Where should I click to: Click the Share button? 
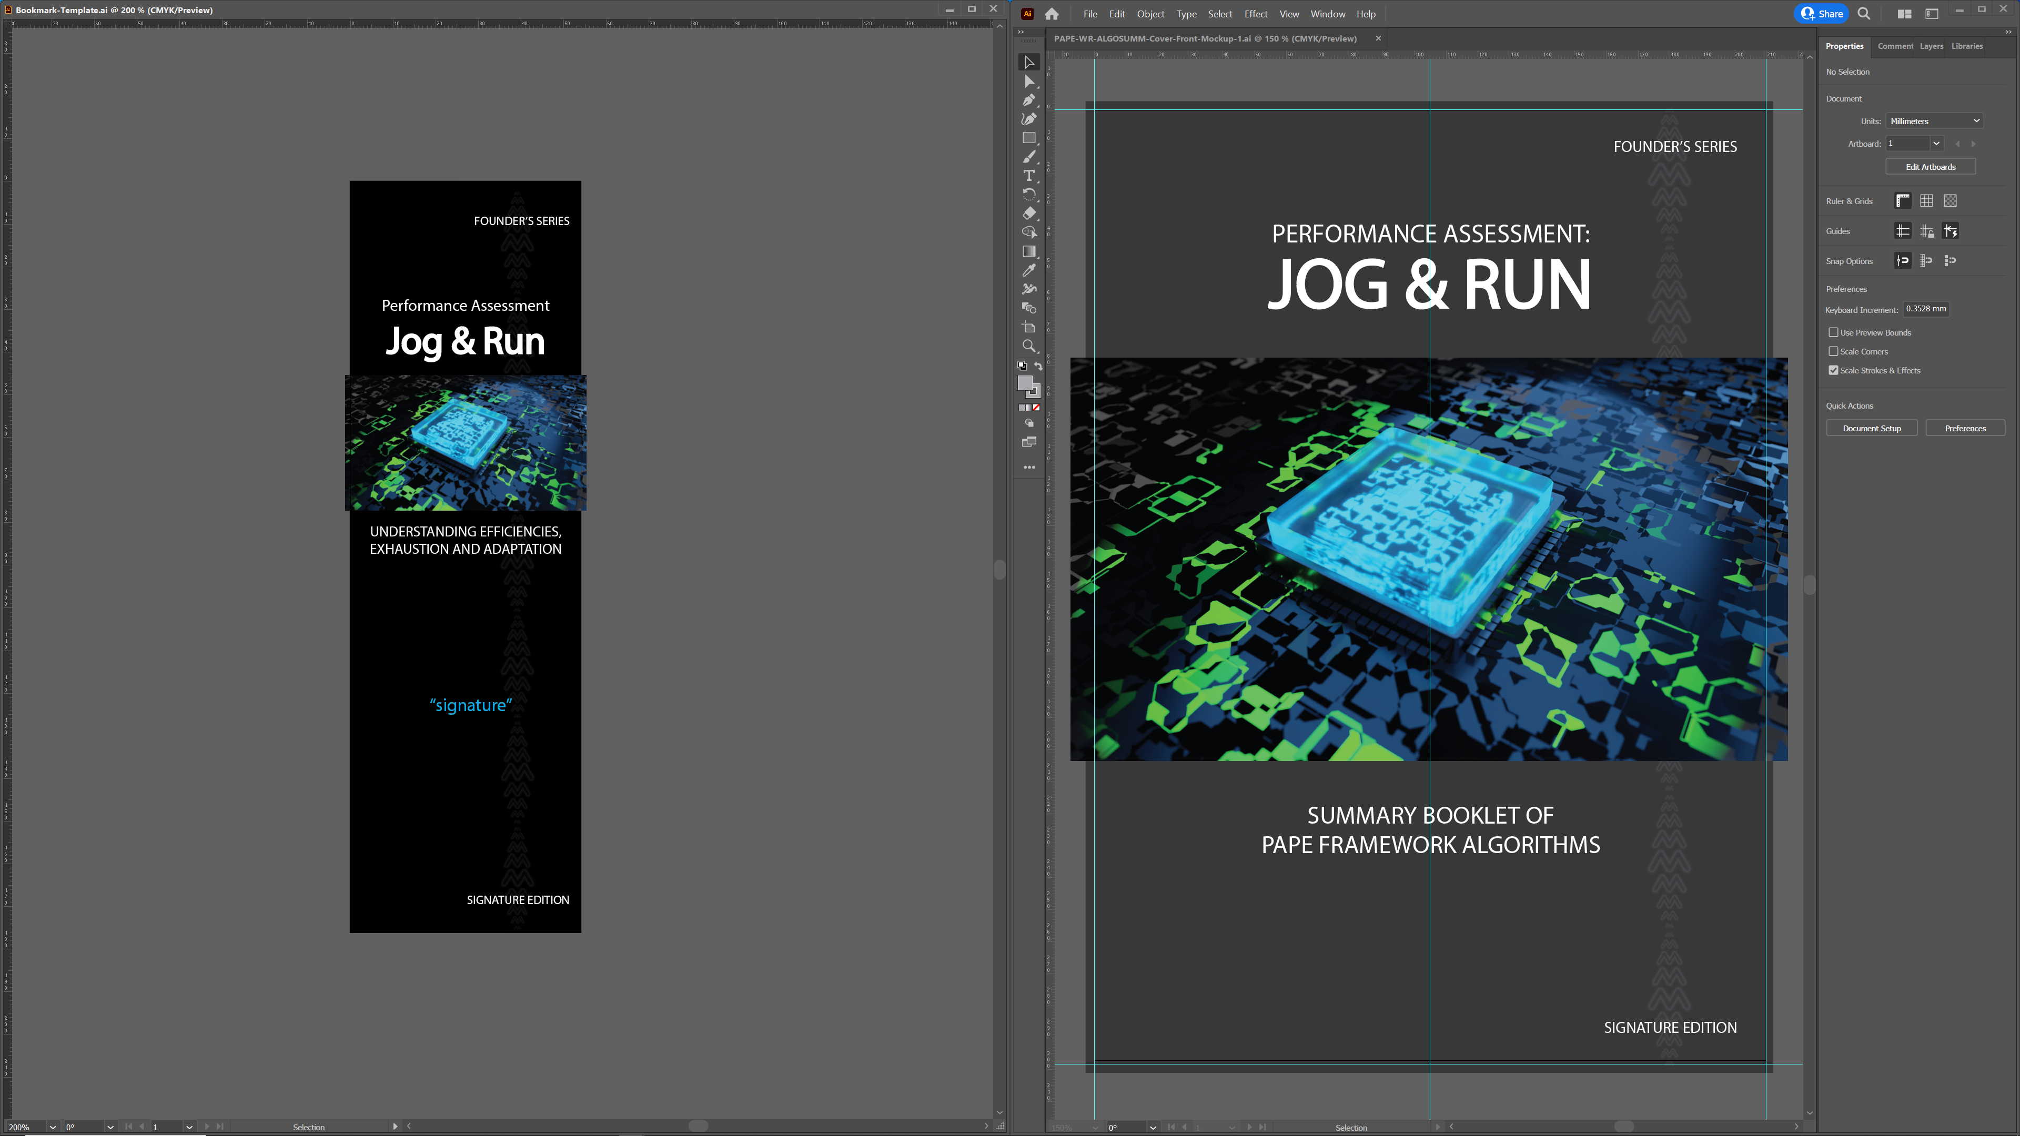(x=1822, y=13)
